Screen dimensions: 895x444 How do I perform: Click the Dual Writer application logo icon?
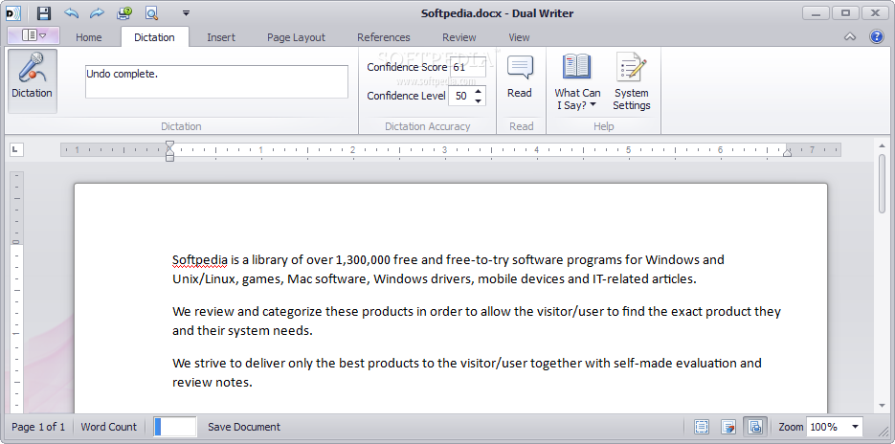tap(12, 13)
